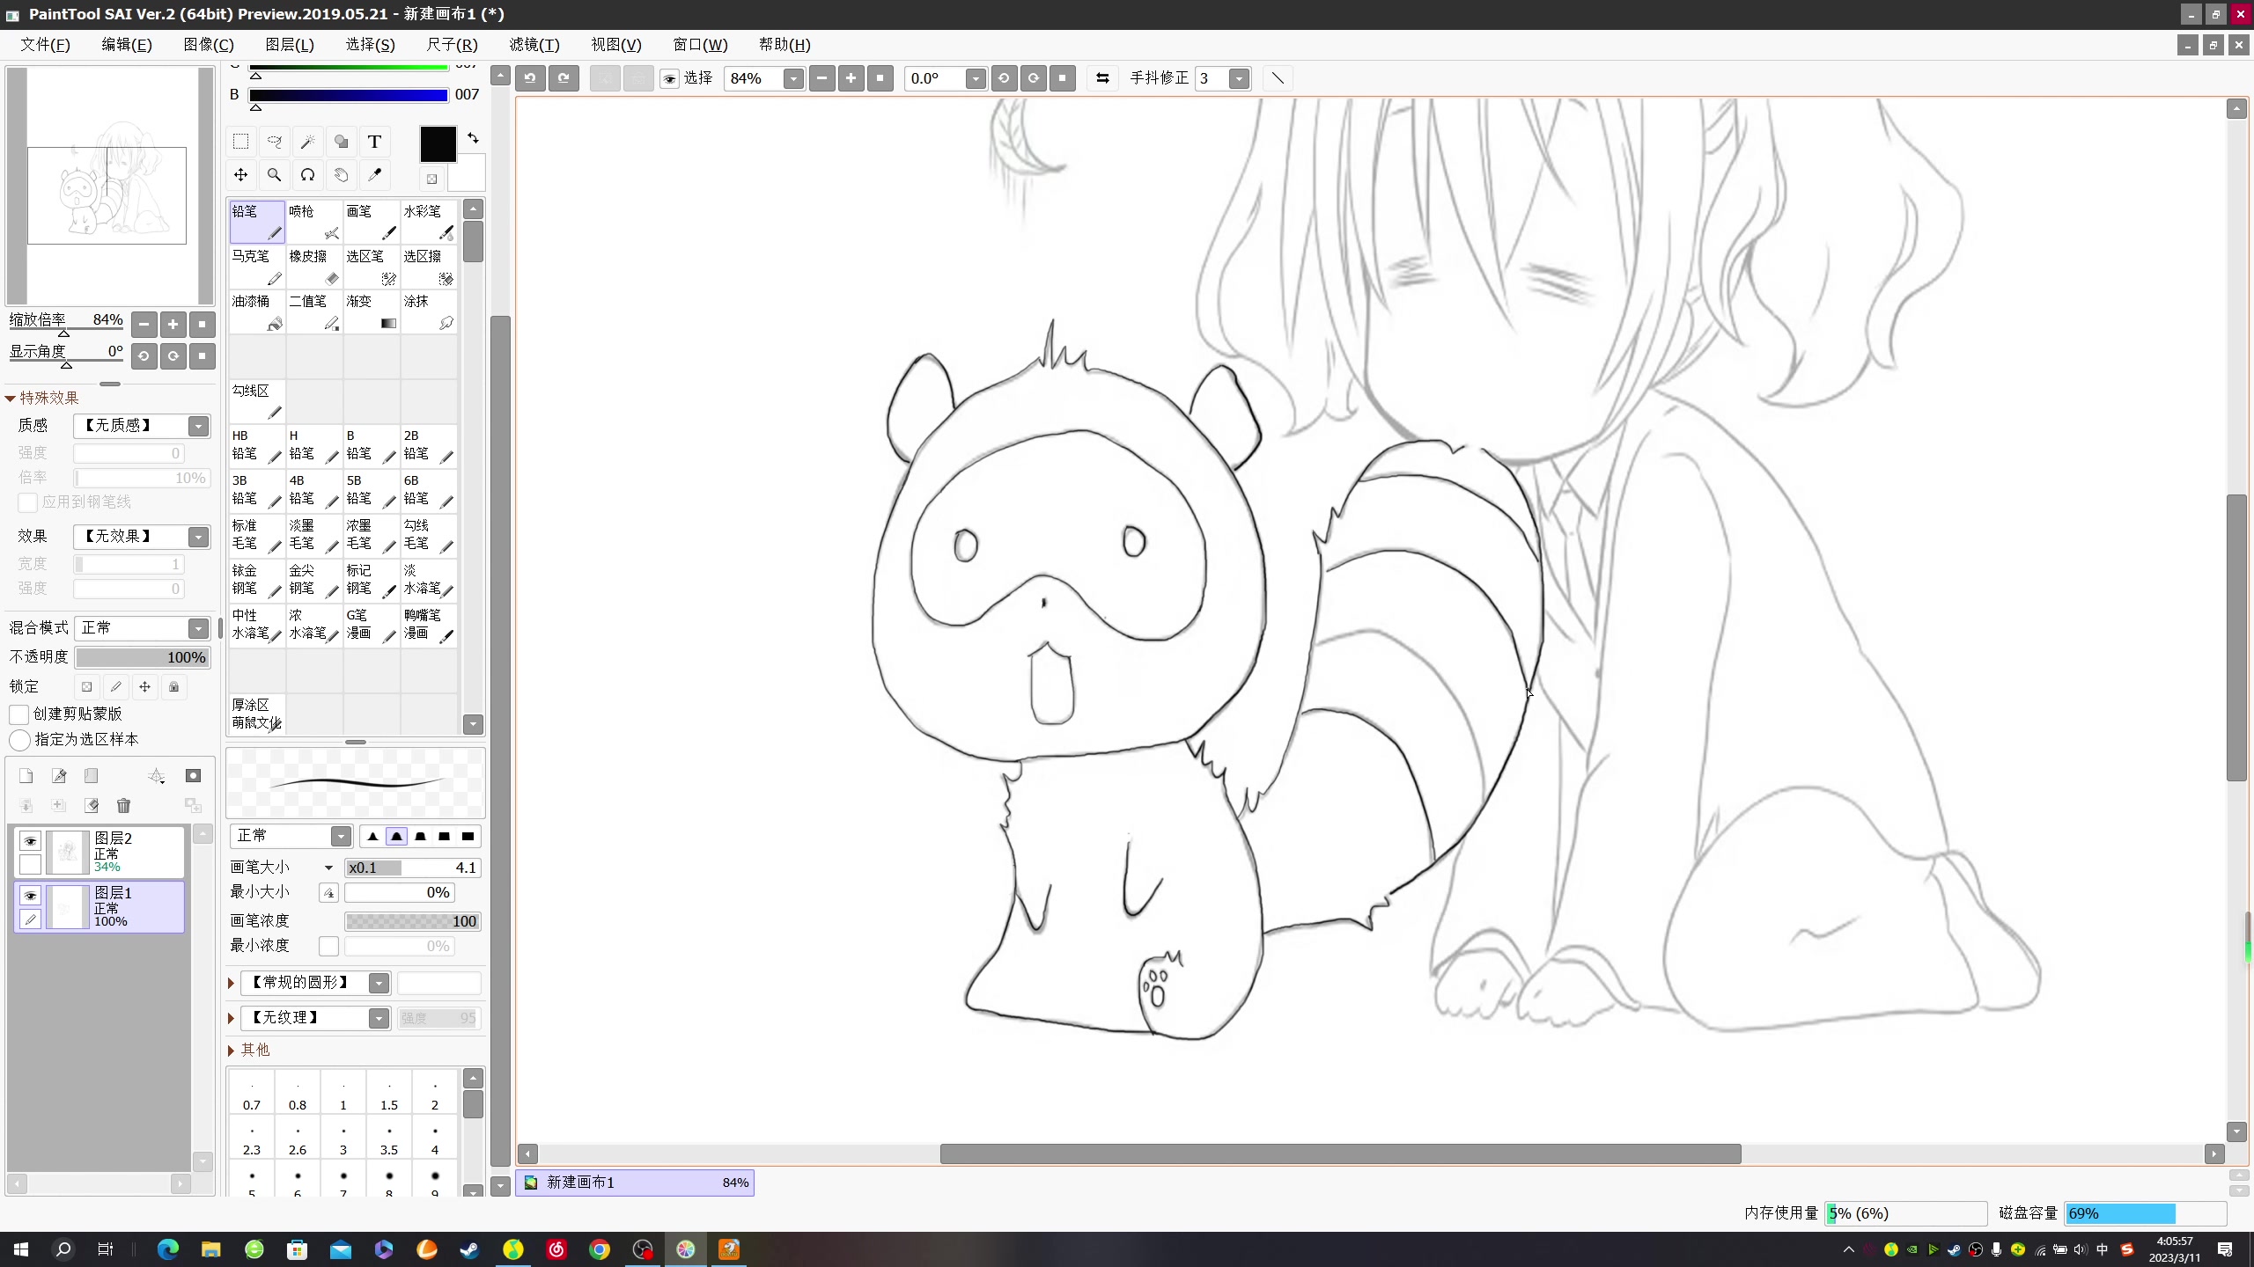Open the 【常规的圆形】 brush shape dropdown
Viewport: 2254px width, 1267px height.
click(x=379, y=983)
